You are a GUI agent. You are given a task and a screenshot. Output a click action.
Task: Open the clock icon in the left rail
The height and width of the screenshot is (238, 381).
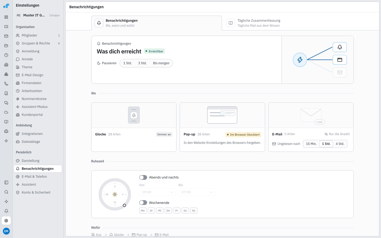pyautogui.click(x=6, y=55)
